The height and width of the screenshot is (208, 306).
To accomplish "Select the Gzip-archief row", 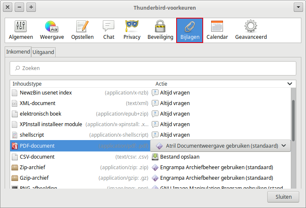I will pyautogui.click(x=150, y=178).
